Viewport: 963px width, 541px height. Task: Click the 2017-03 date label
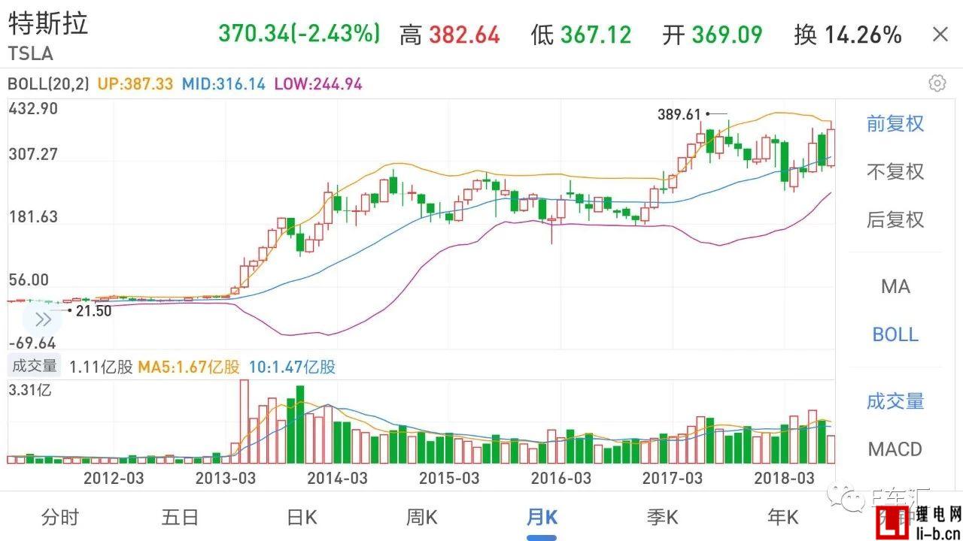pos(673,478)
